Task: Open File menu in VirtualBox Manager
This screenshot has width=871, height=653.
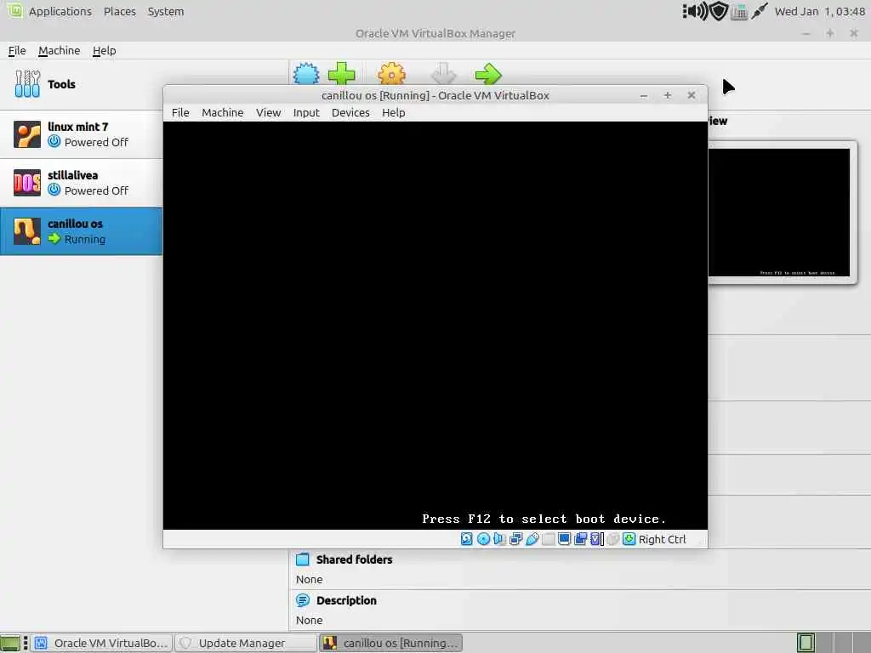Action: pyautogui.click(x=17, y=50)
